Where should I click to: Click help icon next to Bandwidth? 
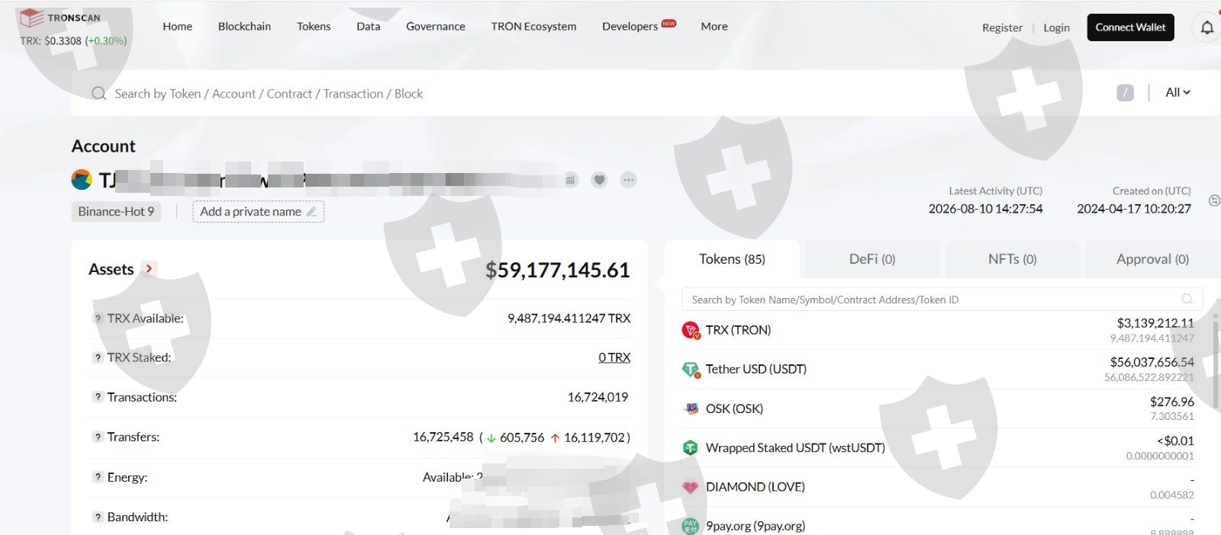click(98, 517)
